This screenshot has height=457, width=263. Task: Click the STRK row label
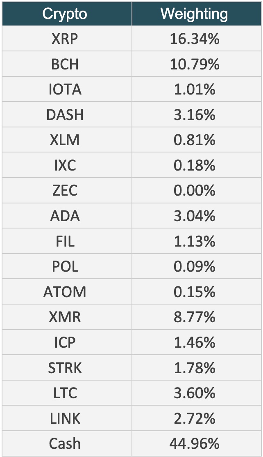tap(65, 368)
